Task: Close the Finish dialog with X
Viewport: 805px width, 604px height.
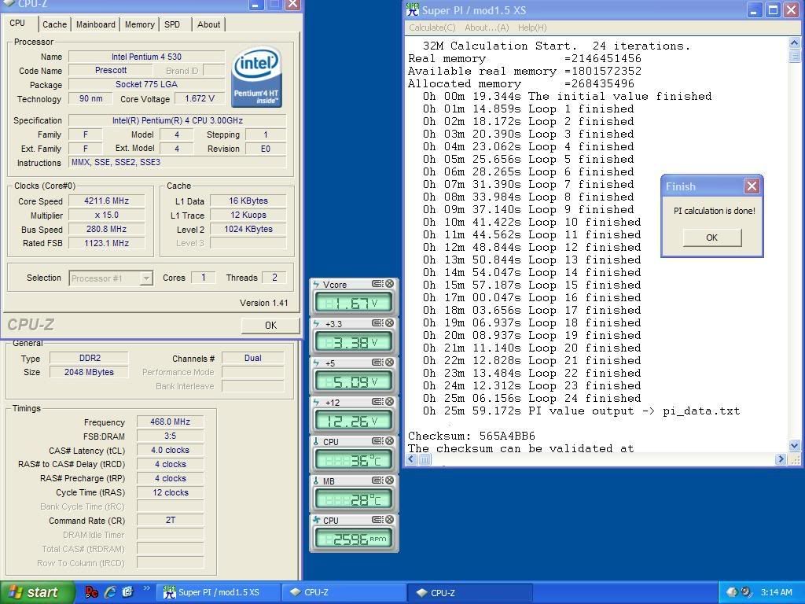Action: coord(752,186)
